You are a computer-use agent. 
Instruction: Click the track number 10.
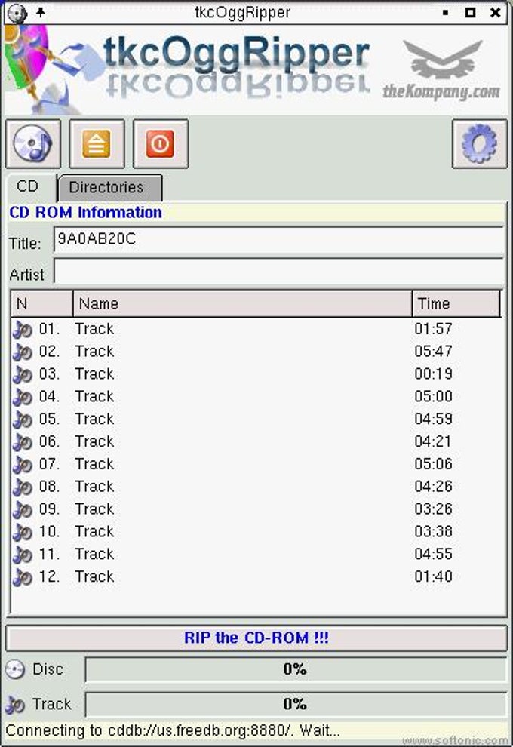[x=49, y=531]
